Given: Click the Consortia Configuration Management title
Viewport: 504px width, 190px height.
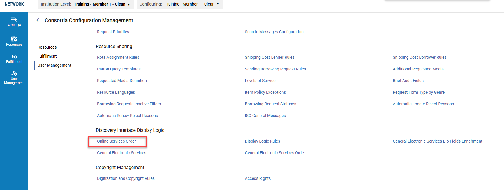Looking at the screenshot, I should click(x=89, y=20).
